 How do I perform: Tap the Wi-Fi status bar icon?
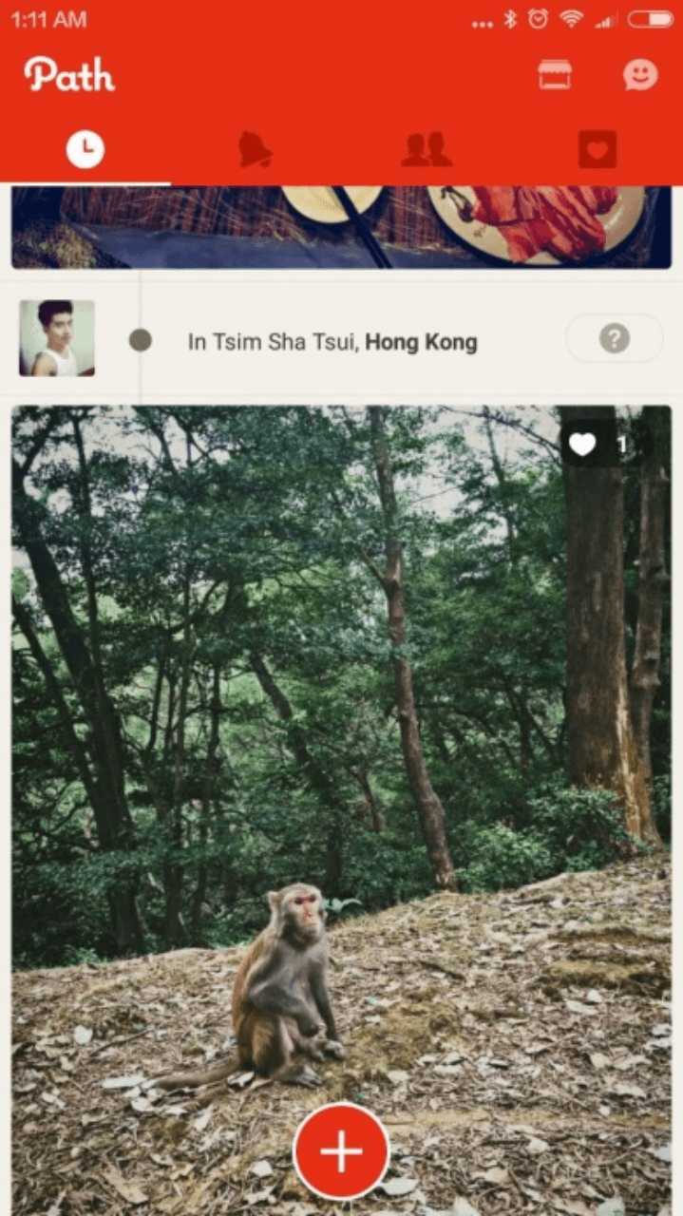[x=571, y=19]
